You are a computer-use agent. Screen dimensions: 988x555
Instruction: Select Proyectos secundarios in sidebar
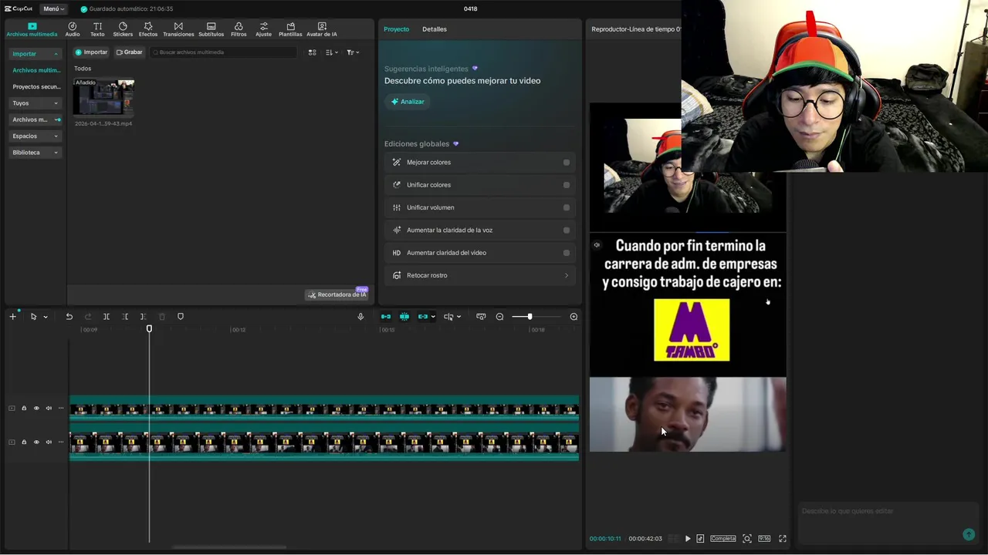point(36,87)
